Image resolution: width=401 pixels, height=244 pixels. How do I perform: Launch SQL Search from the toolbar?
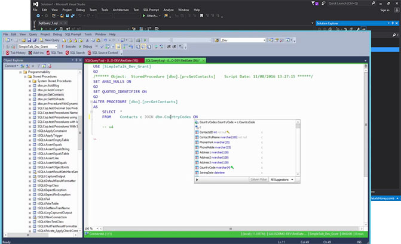tap(75, 53)
